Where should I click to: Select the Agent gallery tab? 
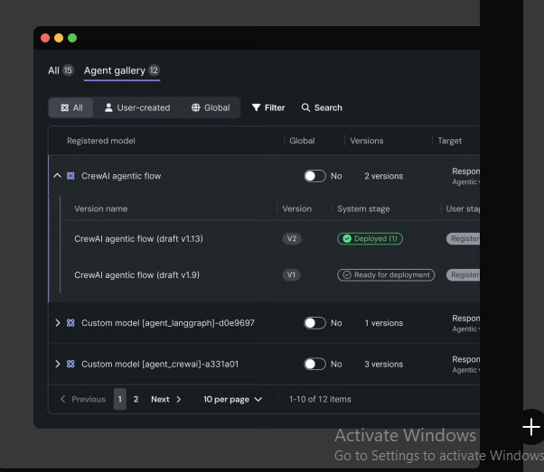(x=122, y=70)
